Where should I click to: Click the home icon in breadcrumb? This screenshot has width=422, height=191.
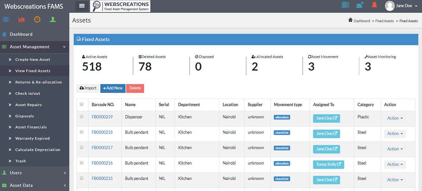[350, 20]
